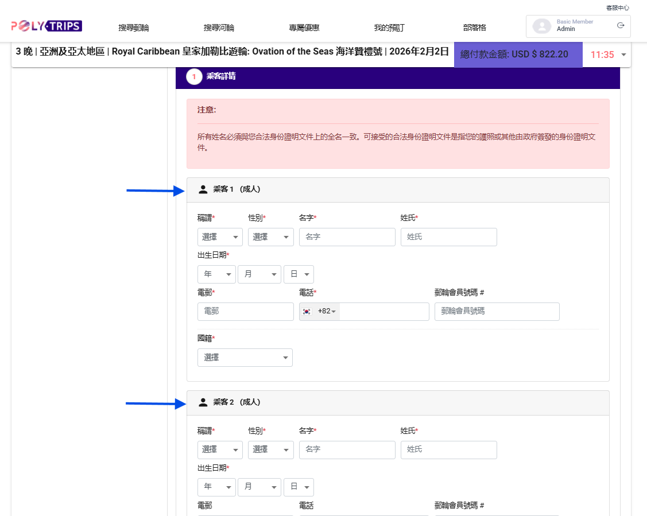Open the 專屬優惠 menu item

pos(304,28)
